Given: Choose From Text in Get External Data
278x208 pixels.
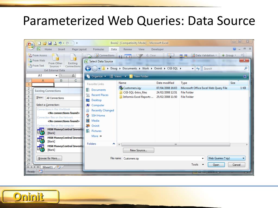Looking at the screenshot, I should (x=36, y=66).
